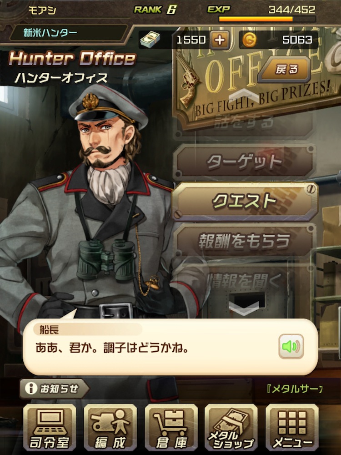Open the メタルショップ shop icon
The image size is (341, 455).
pyautogui.click(x=231, y=427)
